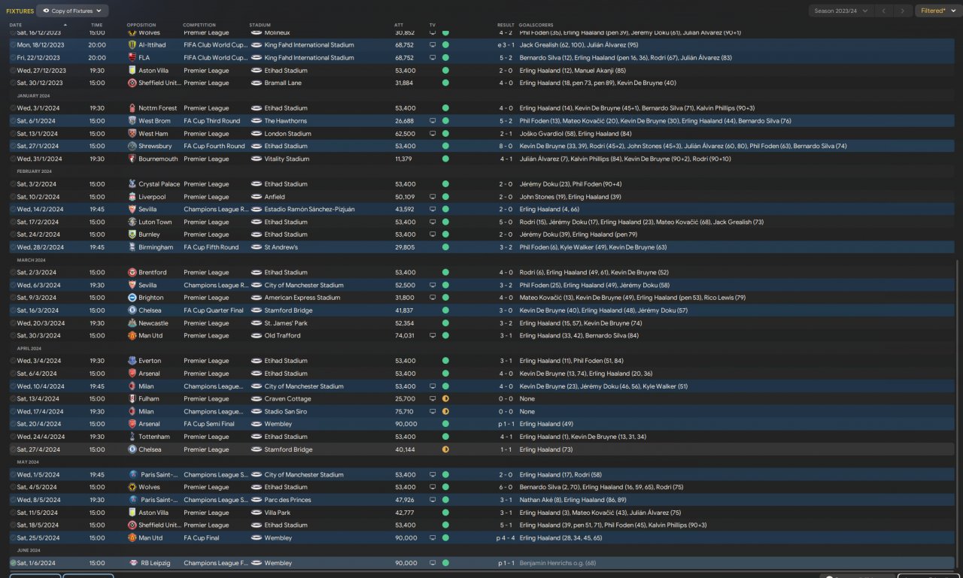
Task: Click the stadium icon beside Old Trafford
Action: (x=257, y=336)
